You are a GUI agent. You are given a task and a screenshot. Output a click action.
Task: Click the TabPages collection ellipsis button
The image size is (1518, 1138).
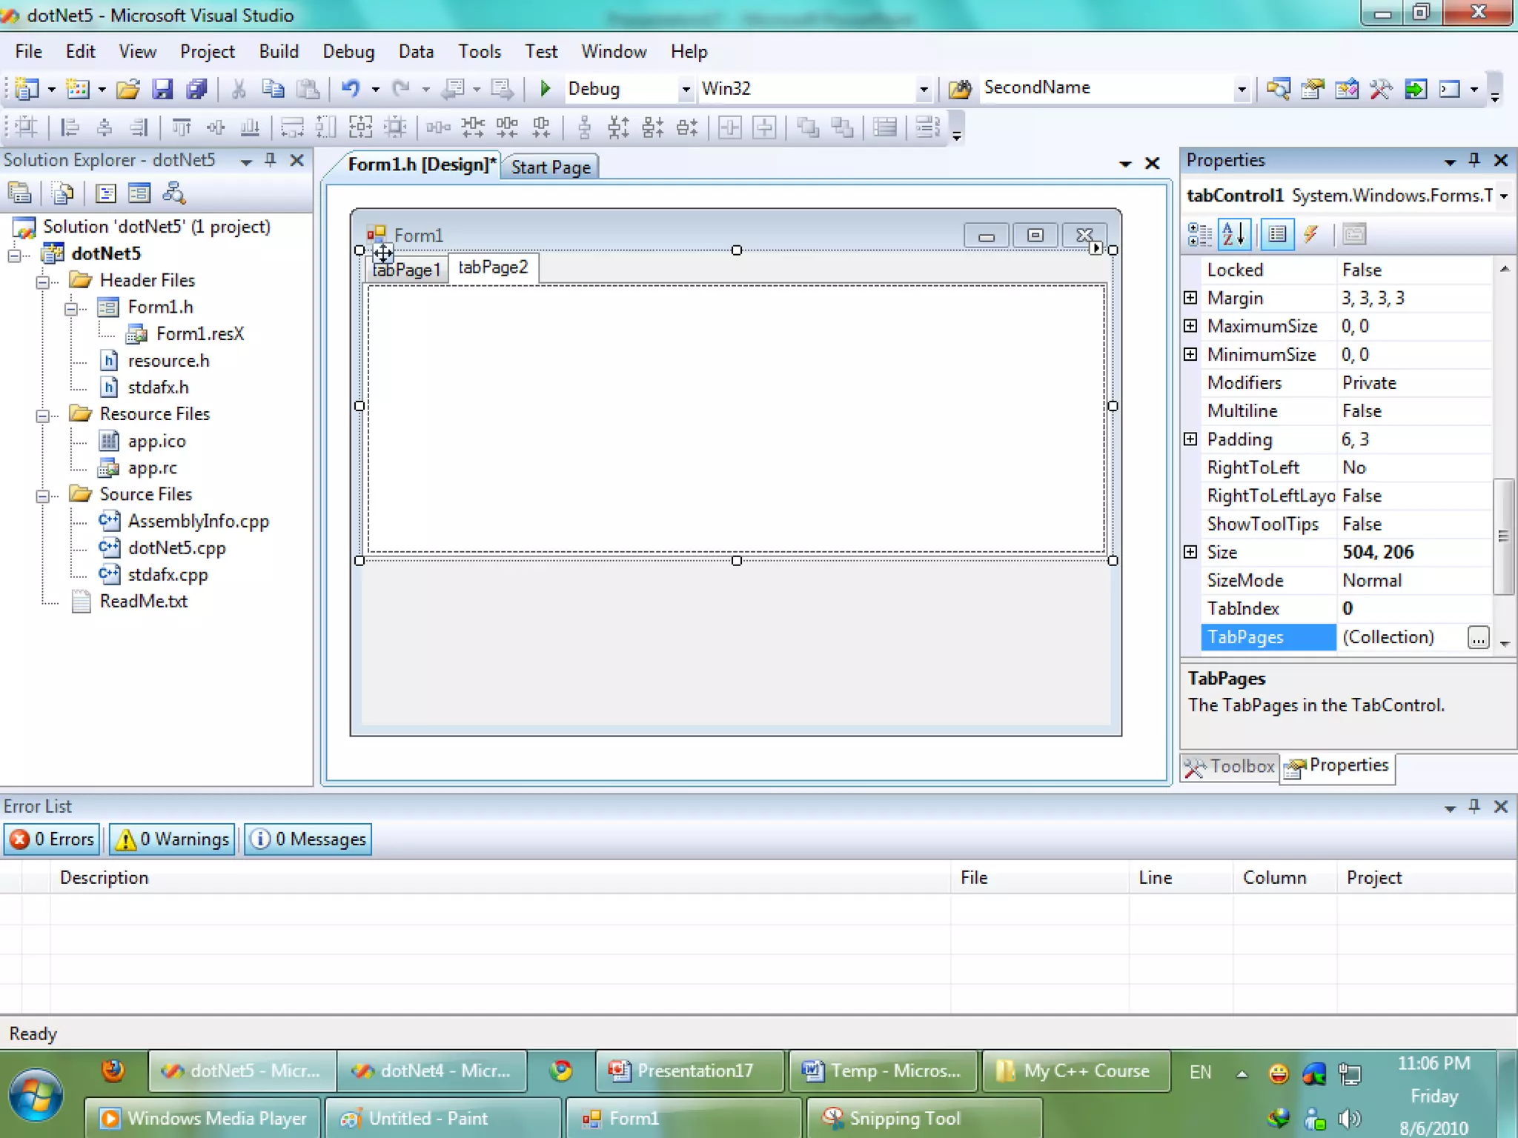1477,637
